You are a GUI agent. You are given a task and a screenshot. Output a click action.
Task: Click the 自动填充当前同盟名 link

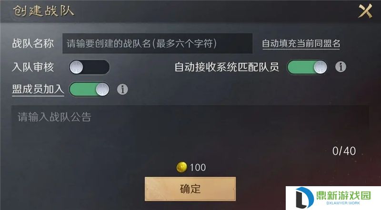click(301, 44)
